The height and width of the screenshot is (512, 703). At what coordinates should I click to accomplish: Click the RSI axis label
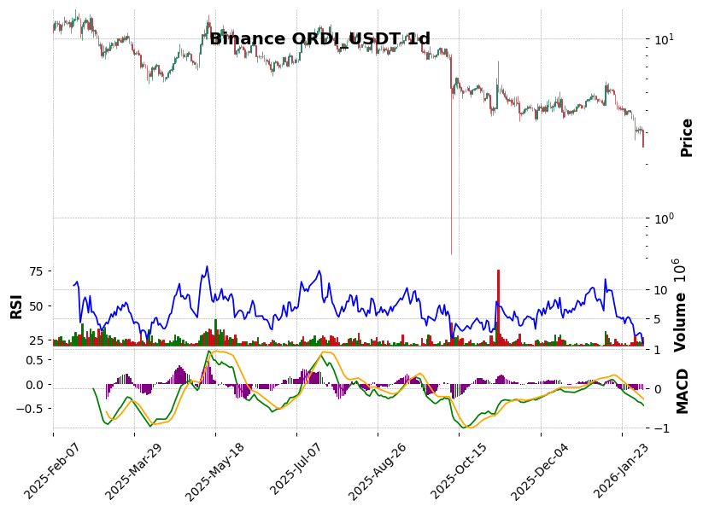(x=16, y=306)
